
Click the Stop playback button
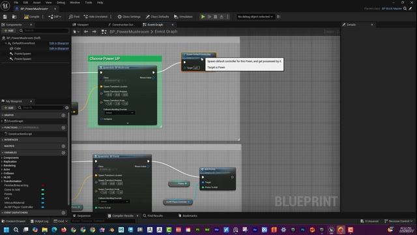216,17
